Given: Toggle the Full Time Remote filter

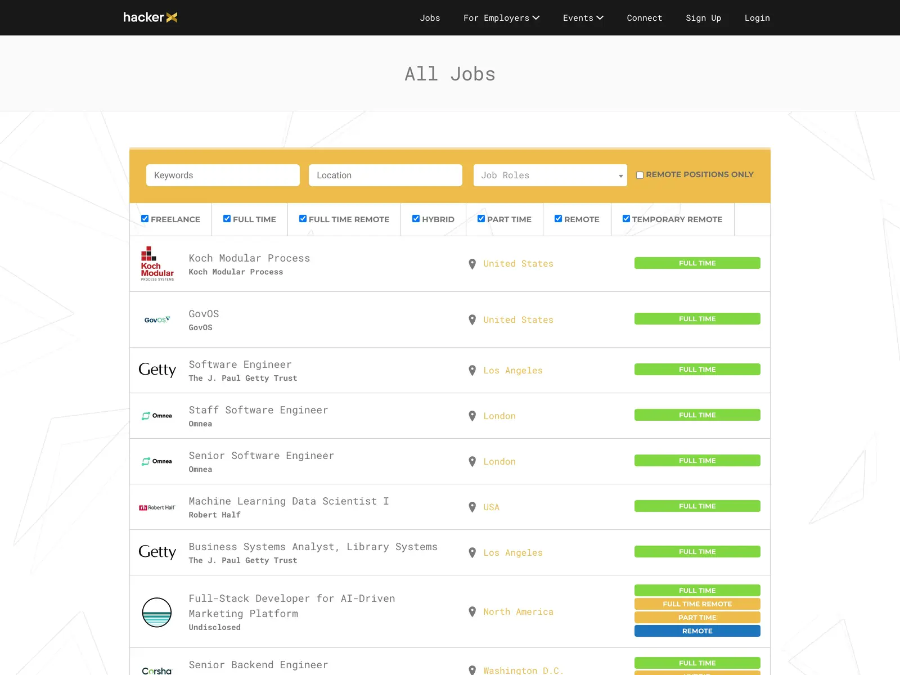Looking at the screenshot, I should tap(303, 219).
